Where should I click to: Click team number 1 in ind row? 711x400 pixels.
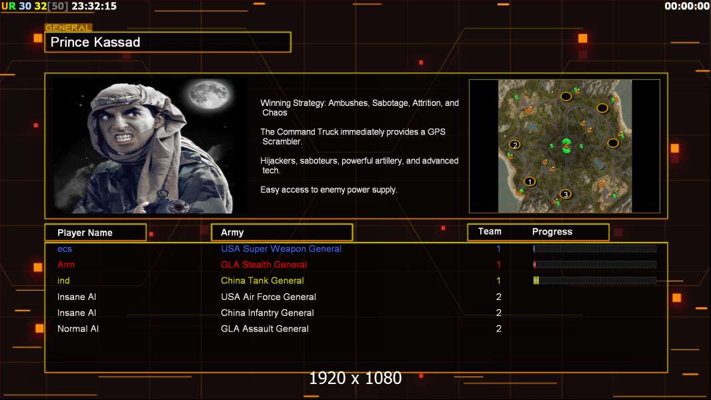pyautogui.click(x=498, y=281)
